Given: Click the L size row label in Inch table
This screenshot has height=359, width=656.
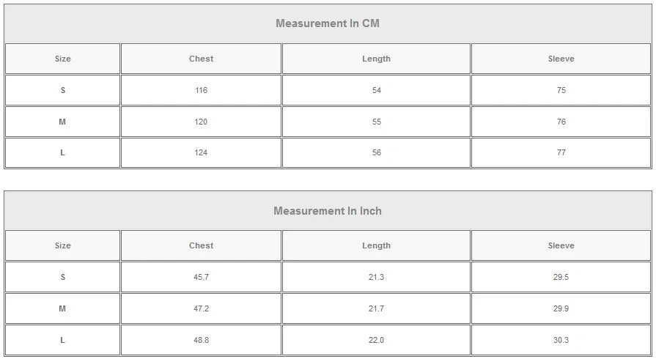Looking at the screenshot, I should 63,340.
